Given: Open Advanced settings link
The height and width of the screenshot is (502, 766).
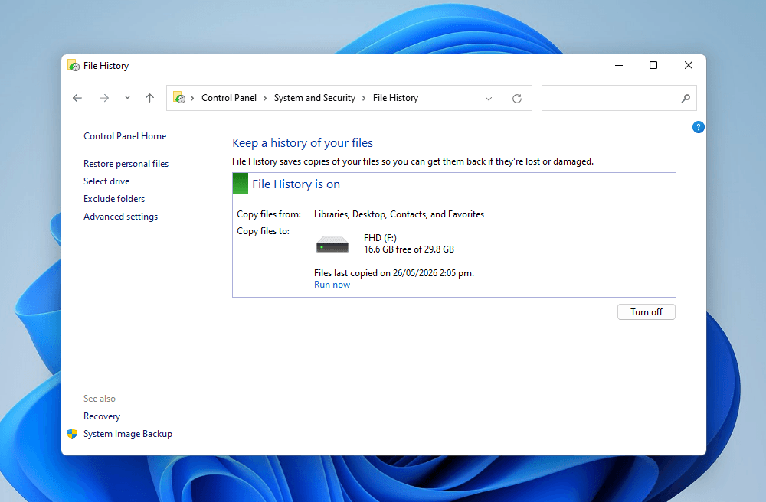Looking at the screenshot, I should (121, 217).
